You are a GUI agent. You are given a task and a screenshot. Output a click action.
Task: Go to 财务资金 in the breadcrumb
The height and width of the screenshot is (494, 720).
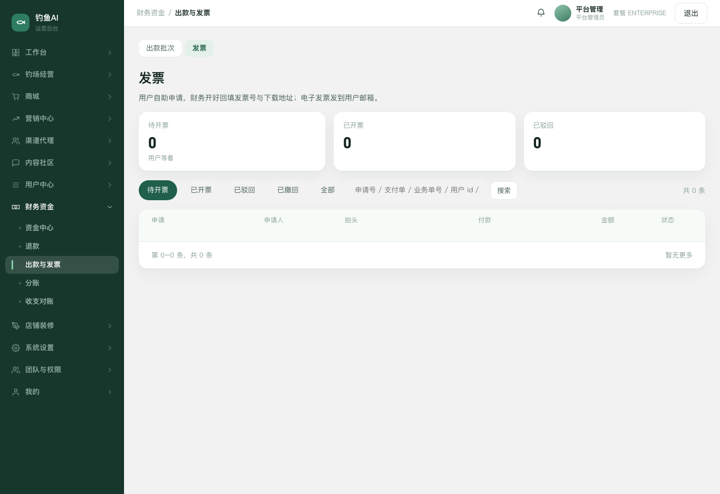coord(151,13)
